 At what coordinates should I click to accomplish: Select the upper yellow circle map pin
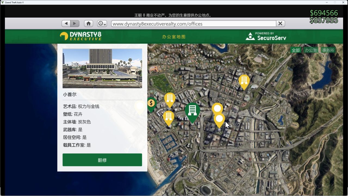coord(217,109)
